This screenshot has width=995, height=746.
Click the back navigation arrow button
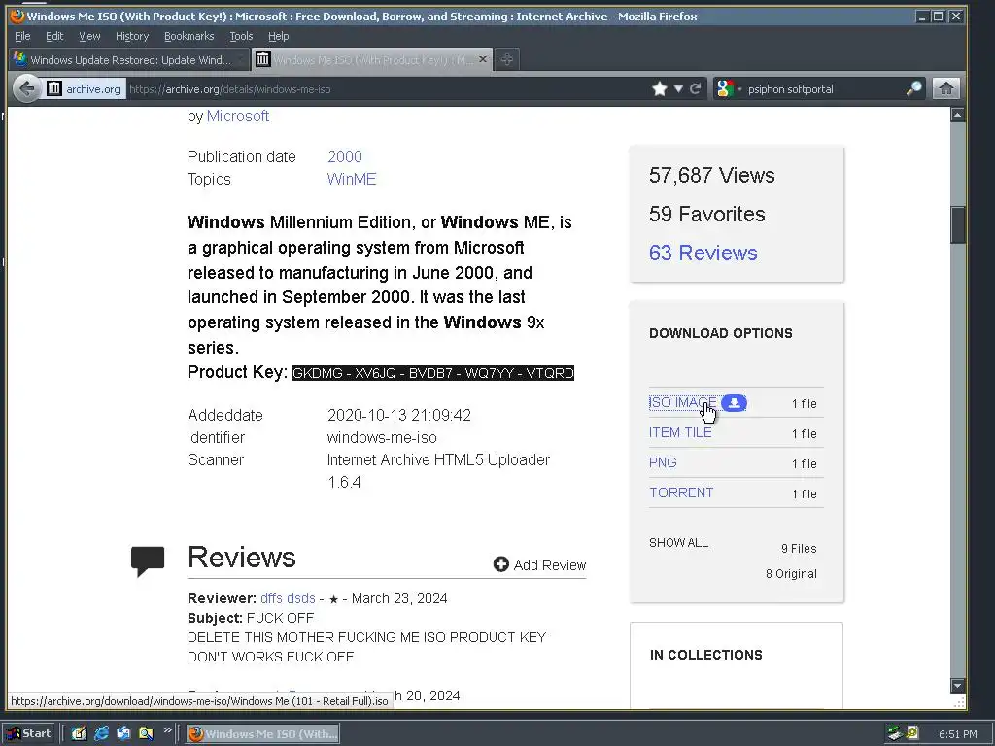click(x=26, y=88)
